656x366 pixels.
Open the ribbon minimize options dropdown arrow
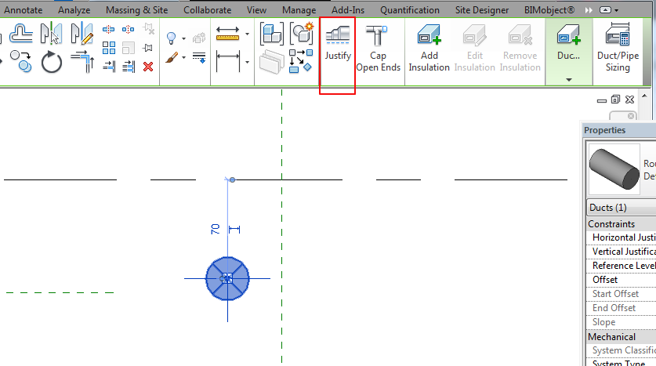coord(617,10)
